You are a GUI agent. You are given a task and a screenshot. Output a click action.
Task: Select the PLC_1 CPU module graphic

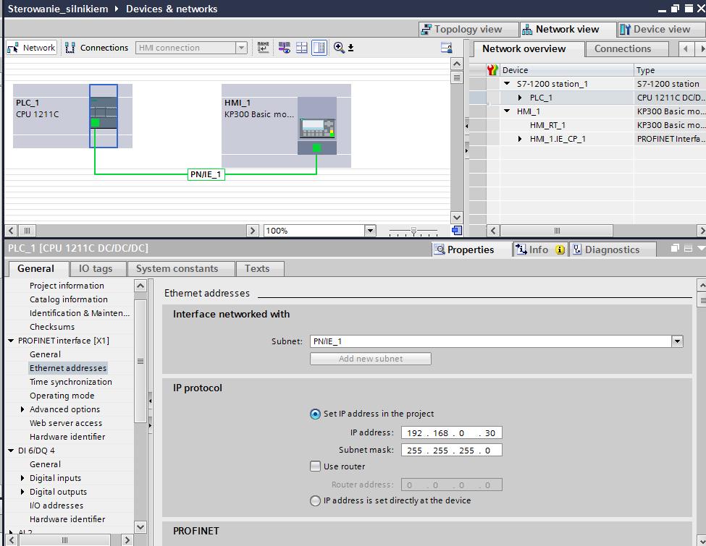[104, 116]
